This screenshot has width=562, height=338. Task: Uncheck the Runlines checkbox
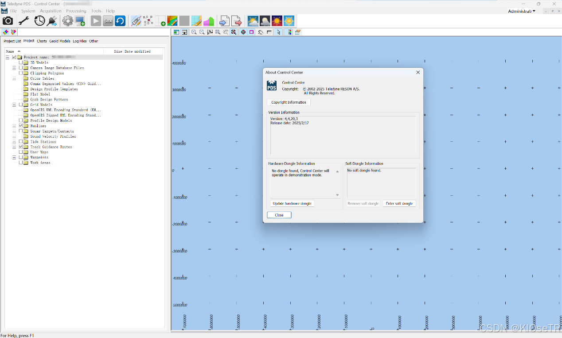coord(21,126)
